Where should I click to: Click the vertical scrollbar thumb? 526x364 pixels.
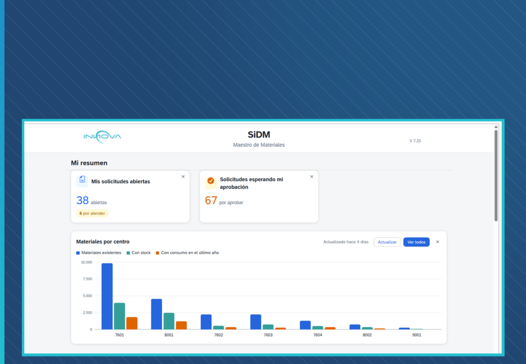click(496, 176)
